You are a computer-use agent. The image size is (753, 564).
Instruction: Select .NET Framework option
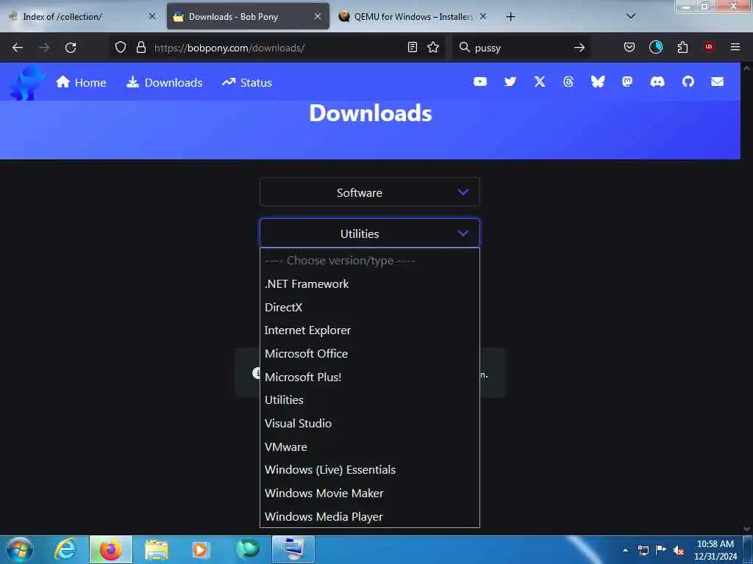(x=370, y=284)
